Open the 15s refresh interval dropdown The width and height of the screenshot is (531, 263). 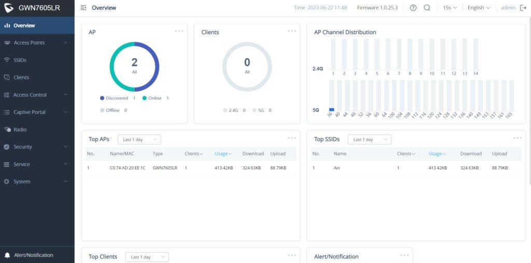coord(450,8)
